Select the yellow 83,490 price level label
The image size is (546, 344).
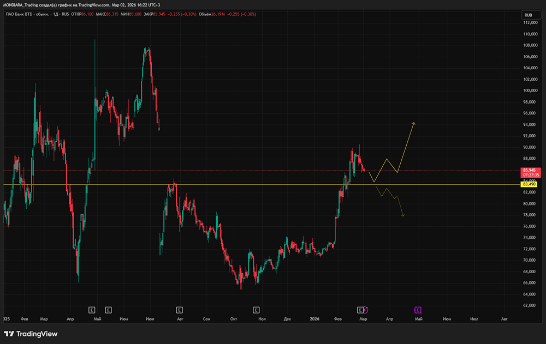tap(529, 184)
